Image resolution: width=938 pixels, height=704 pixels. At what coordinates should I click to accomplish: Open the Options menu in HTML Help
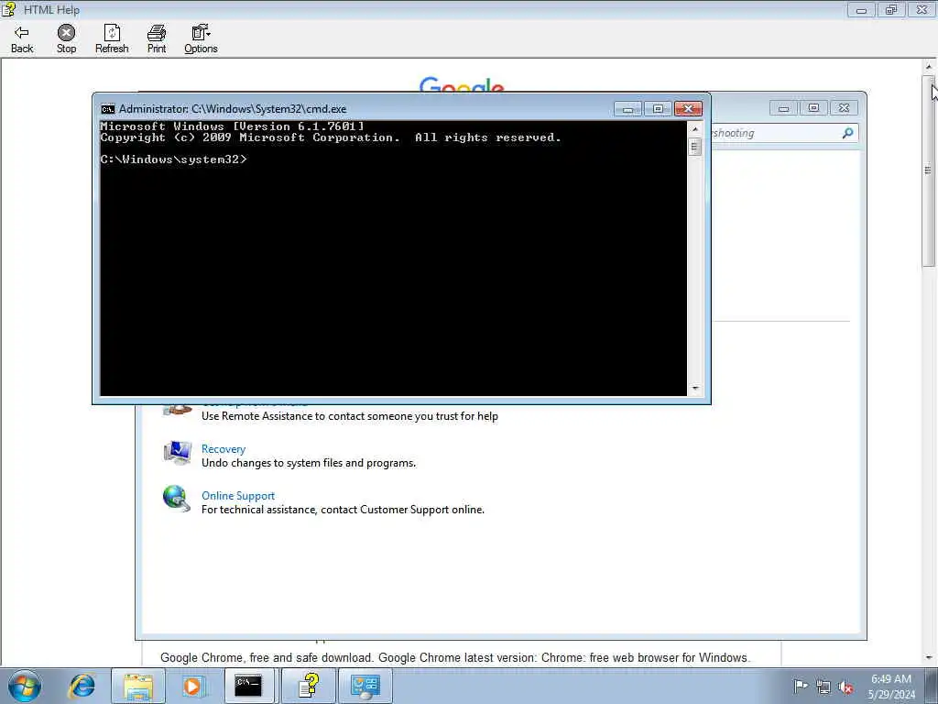pos(201,39)
